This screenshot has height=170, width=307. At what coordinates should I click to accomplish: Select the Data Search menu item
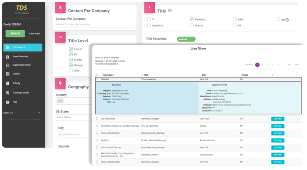23,47
